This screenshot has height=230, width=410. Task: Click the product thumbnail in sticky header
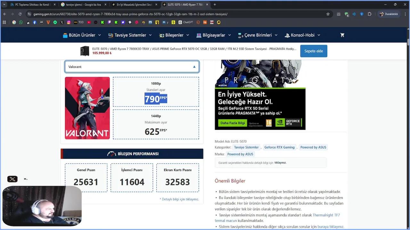tap(85, 51)
